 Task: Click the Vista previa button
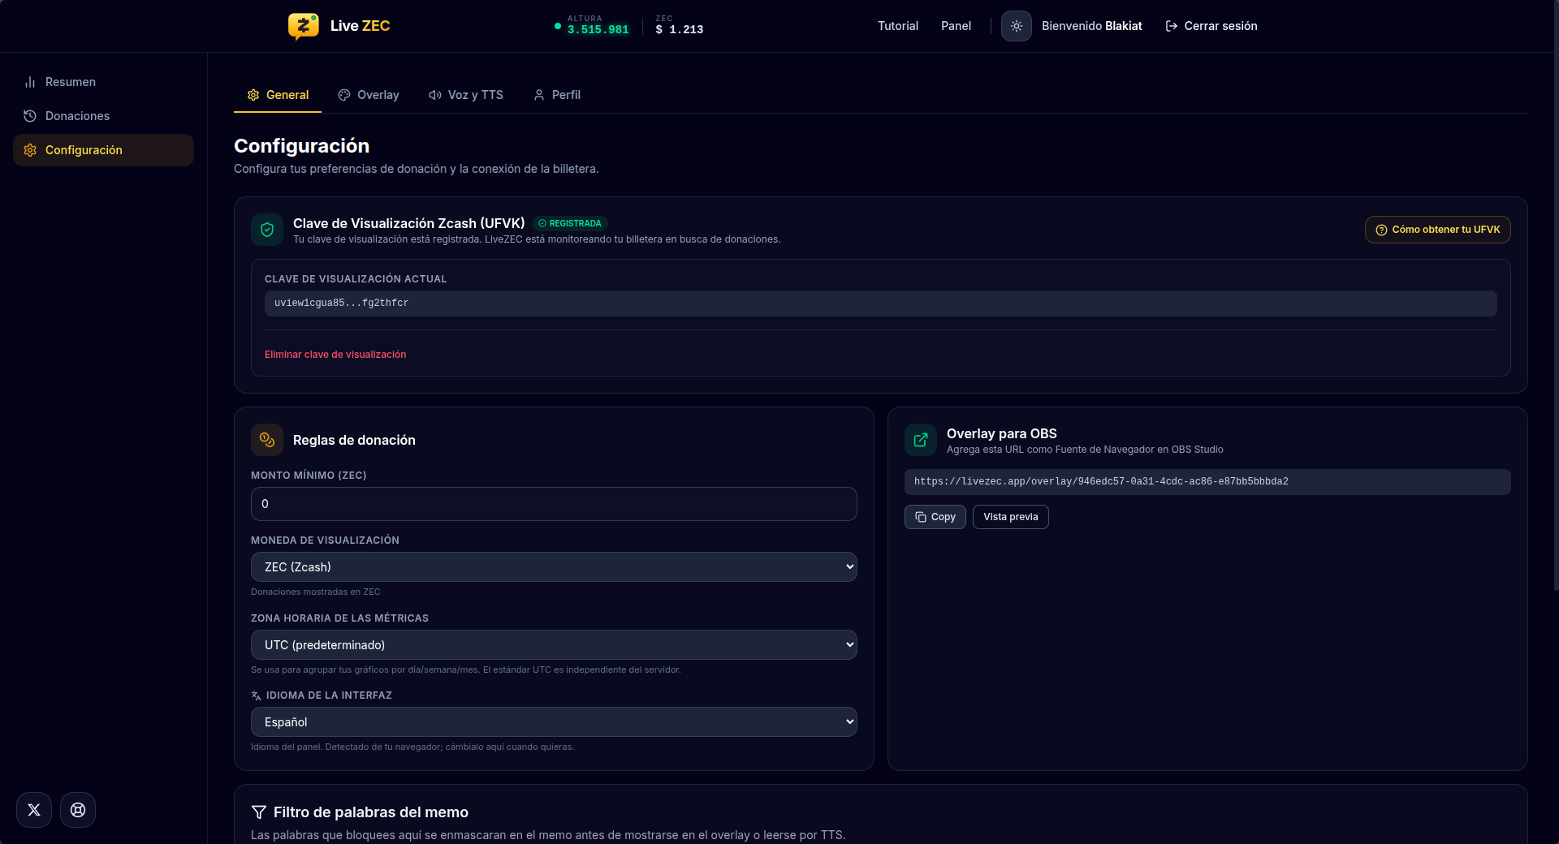pyautogui.click(x=1011, y=517)
